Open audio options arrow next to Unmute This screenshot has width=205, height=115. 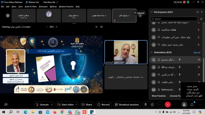coord(52,105)
